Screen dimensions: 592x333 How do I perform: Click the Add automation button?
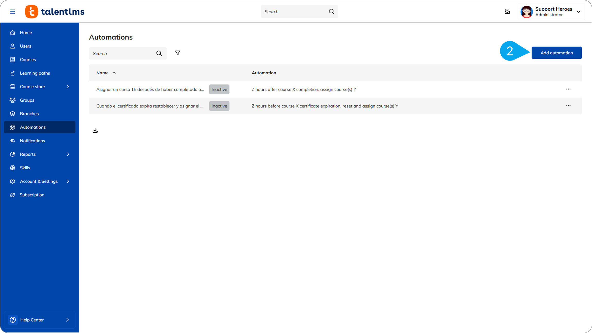[x=557, y=53]
